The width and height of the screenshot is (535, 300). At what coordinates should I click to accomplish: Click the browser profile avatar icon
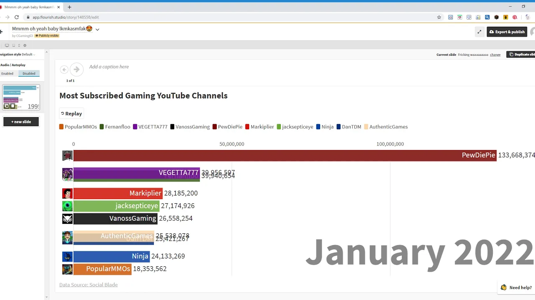click(528, 17)
